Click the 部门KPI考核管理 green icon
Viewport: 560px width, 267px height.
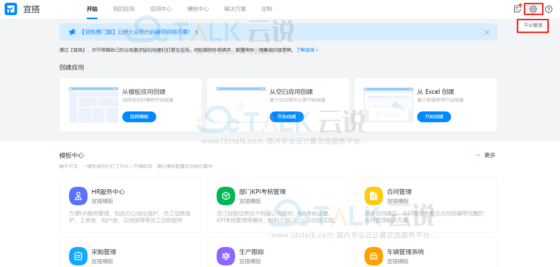pos(226,196)
